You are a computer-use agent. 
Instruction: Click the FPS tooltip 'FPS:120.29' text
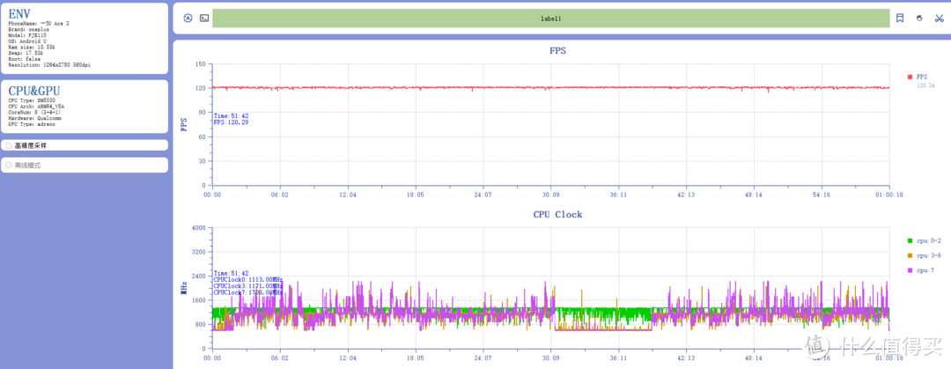tap(231, 122)
